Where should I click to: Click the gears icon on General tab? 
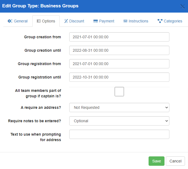coord(10,21)
